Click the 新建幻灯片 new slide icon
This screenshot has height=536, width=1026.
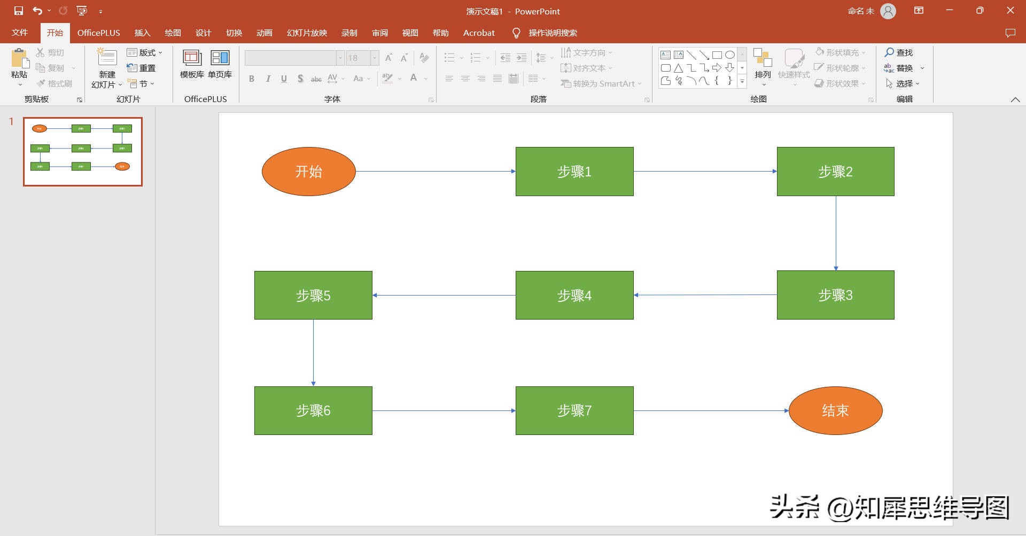click(x=107, y=58)
